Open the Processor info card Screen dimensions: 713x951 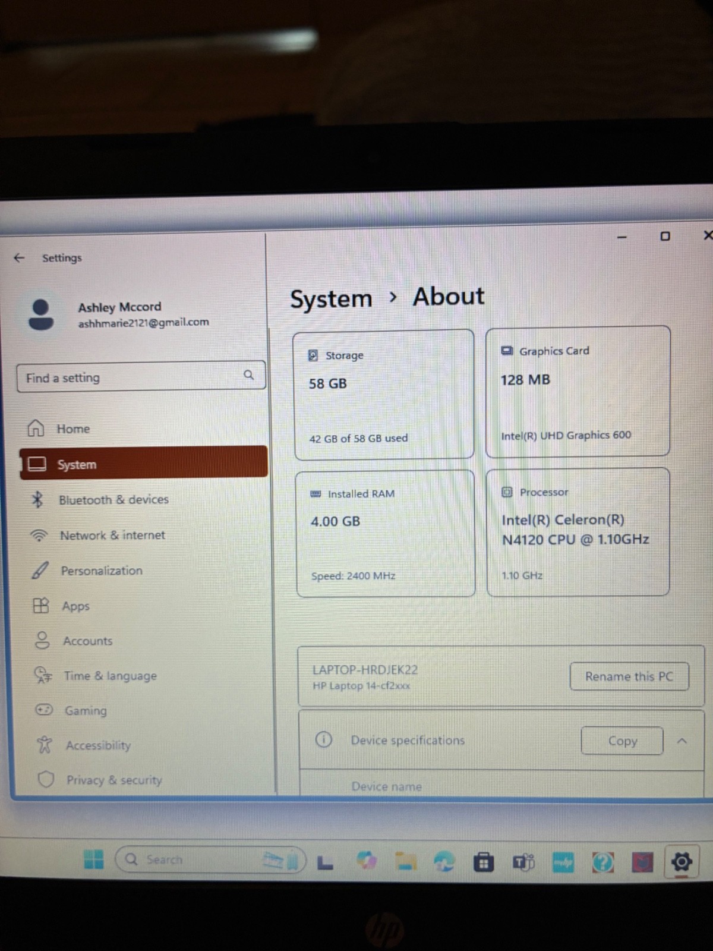[x=578, y=532]
